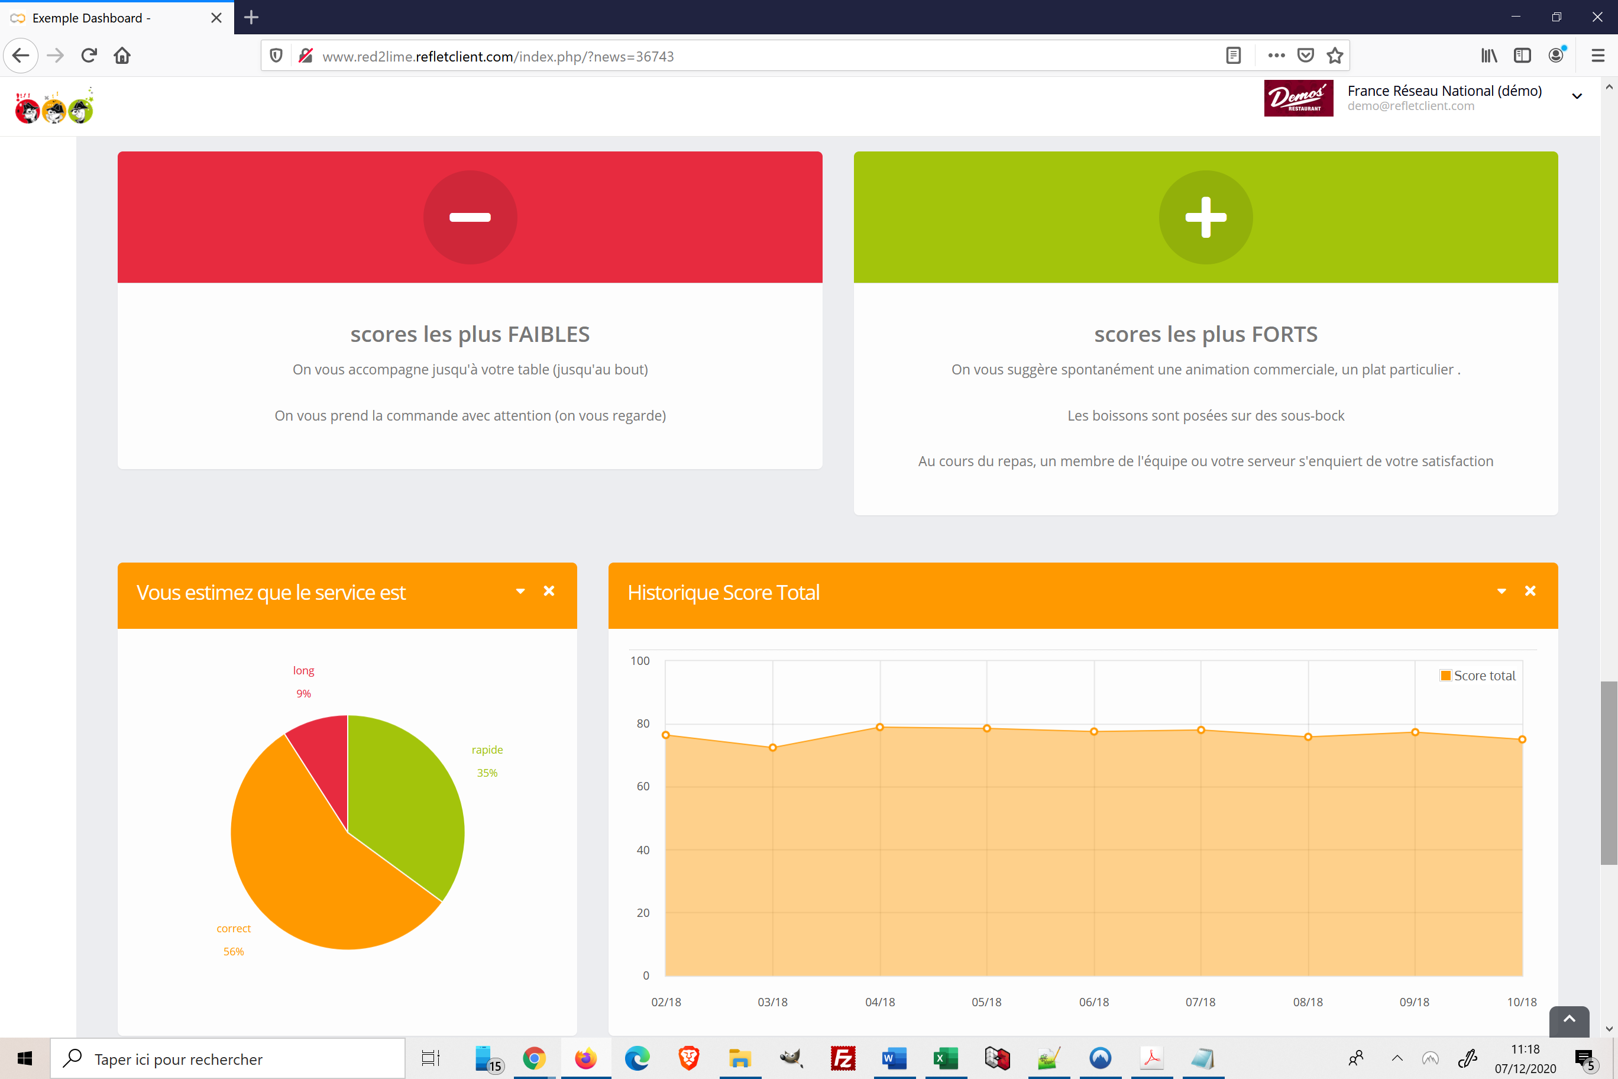This screenshot has height=1079, width=1618.
Task: Reload the current page
Action: pos(89,56)
